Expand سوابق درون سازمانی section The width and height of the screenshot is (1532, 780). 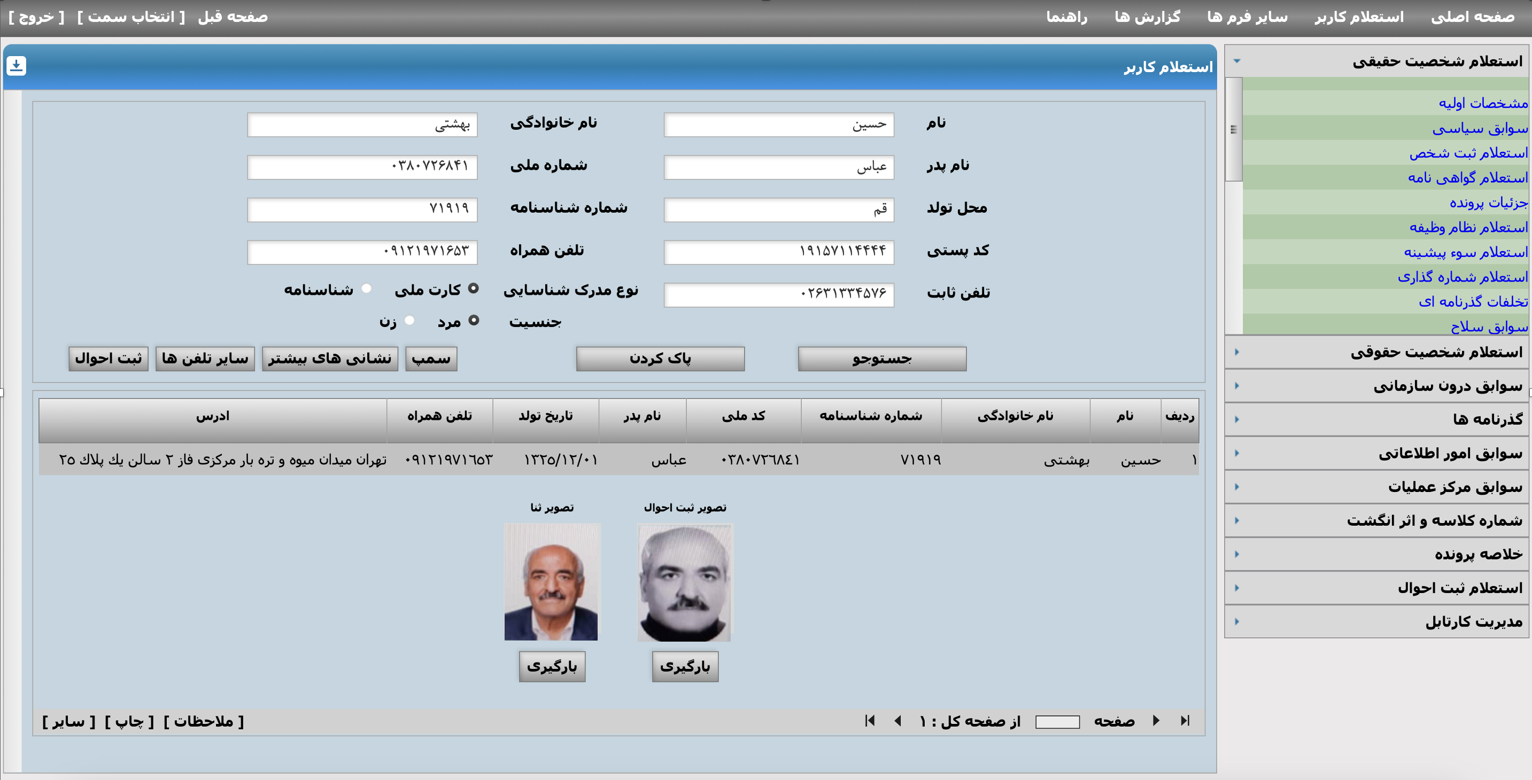(1377, 386)
